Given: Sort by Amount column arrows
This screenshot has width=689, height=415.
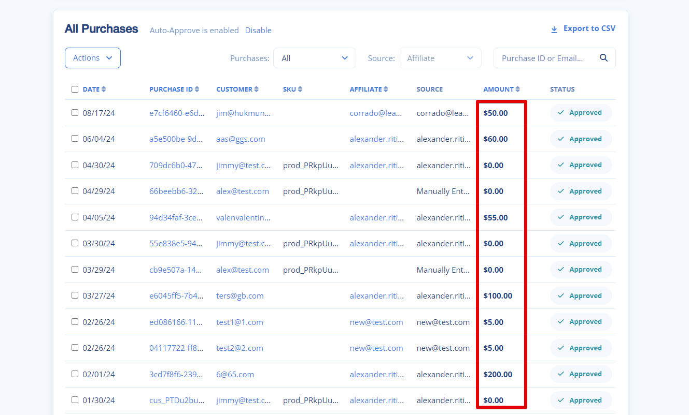Looking at the screenshot, I should pos(518,89).
